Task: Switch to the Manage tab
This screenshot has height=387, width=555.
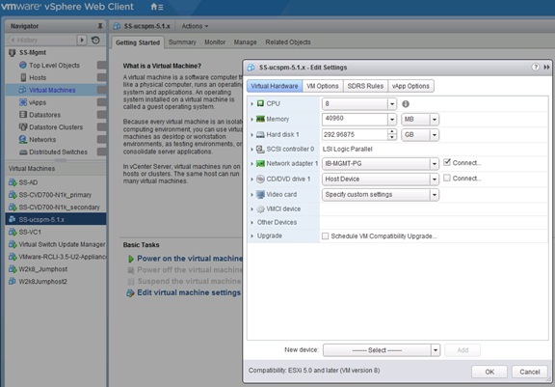Action: click(245, 42)
